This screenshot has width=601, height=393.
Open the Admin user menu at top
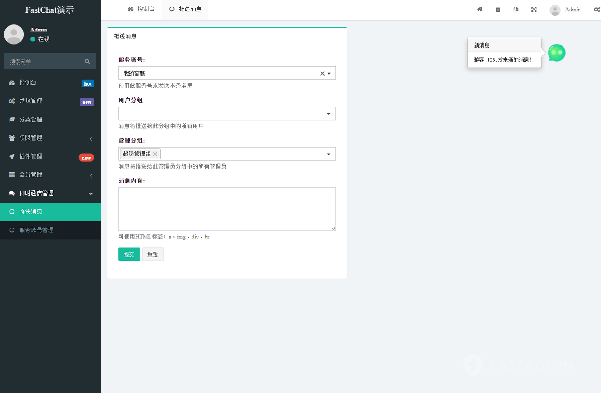pos(566,10)
